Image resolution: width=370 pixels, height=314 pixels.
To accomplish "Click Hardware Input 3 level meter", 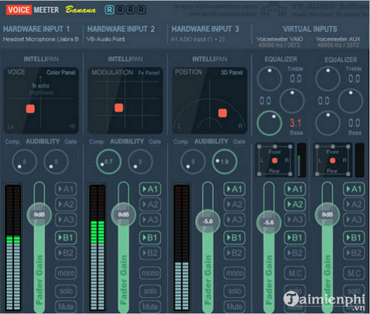I will 181,248.
